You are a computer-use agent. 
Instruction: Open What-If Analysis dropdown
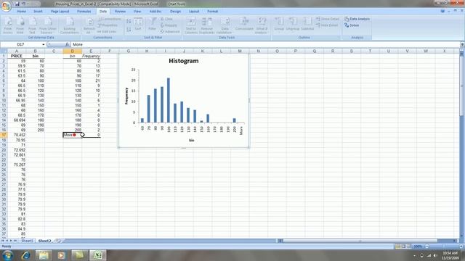click(x=262, y=26)
